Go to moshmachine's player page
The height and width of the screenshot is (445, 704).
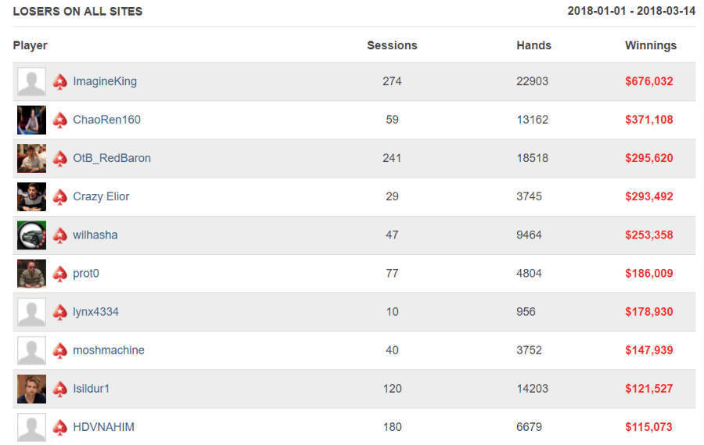[109, 350]
